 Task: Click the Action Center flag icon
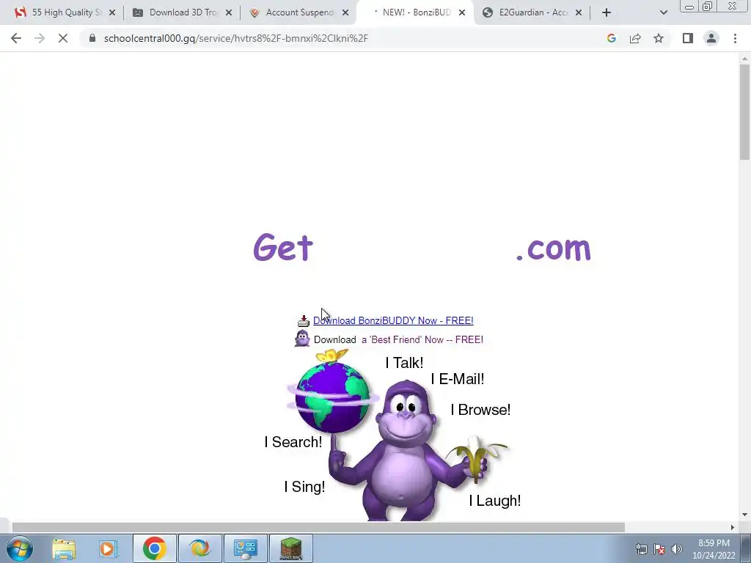659,549
